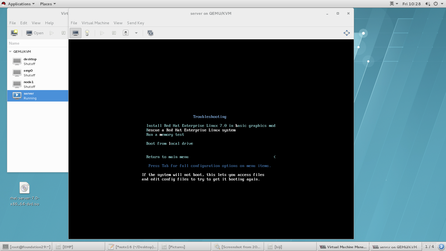Collapse the QEMU/KVM connection tree
This screenshot has height=251, width=446.
(10, 52)
